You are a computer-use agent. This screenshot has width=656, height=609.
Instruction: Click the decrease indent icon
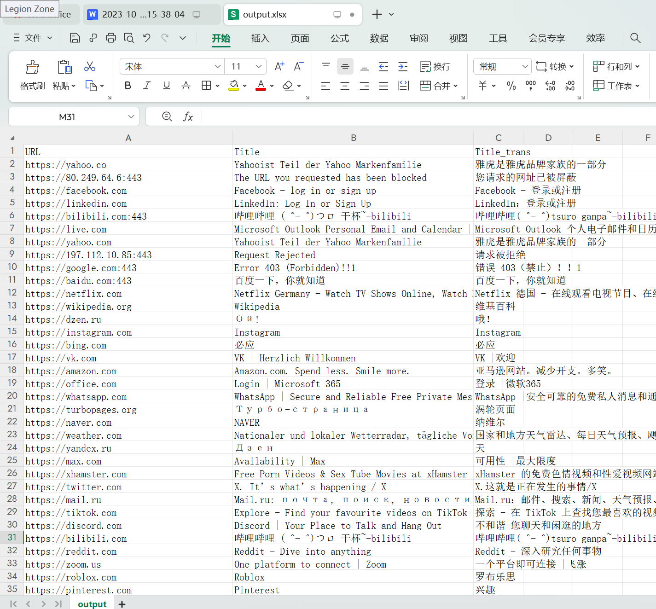tap(383, 67)
